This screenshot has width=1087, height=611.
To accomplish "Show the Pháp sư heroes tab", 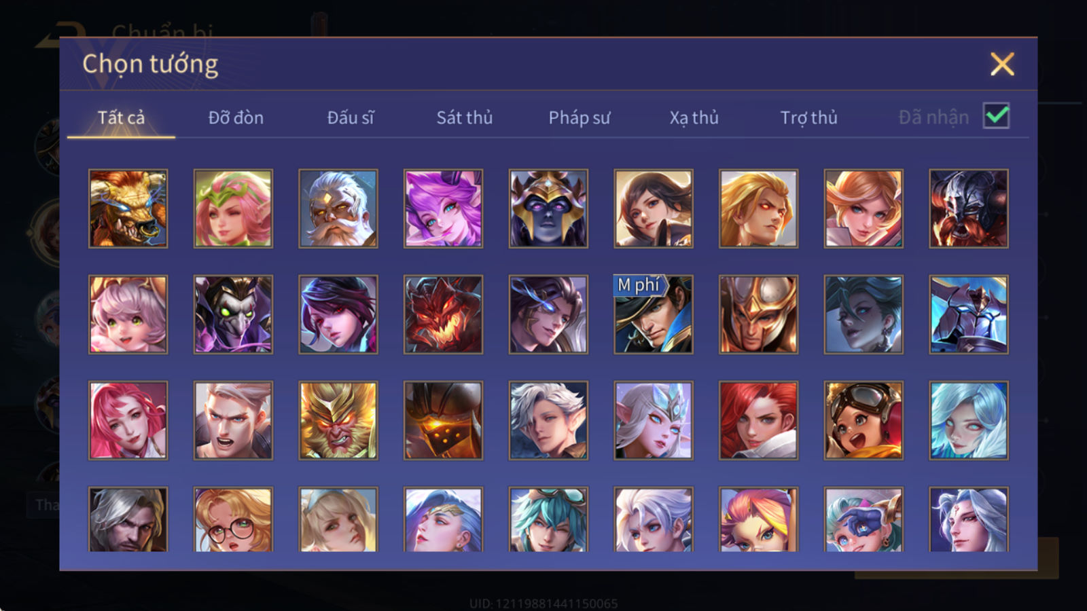I will (580, 117).
